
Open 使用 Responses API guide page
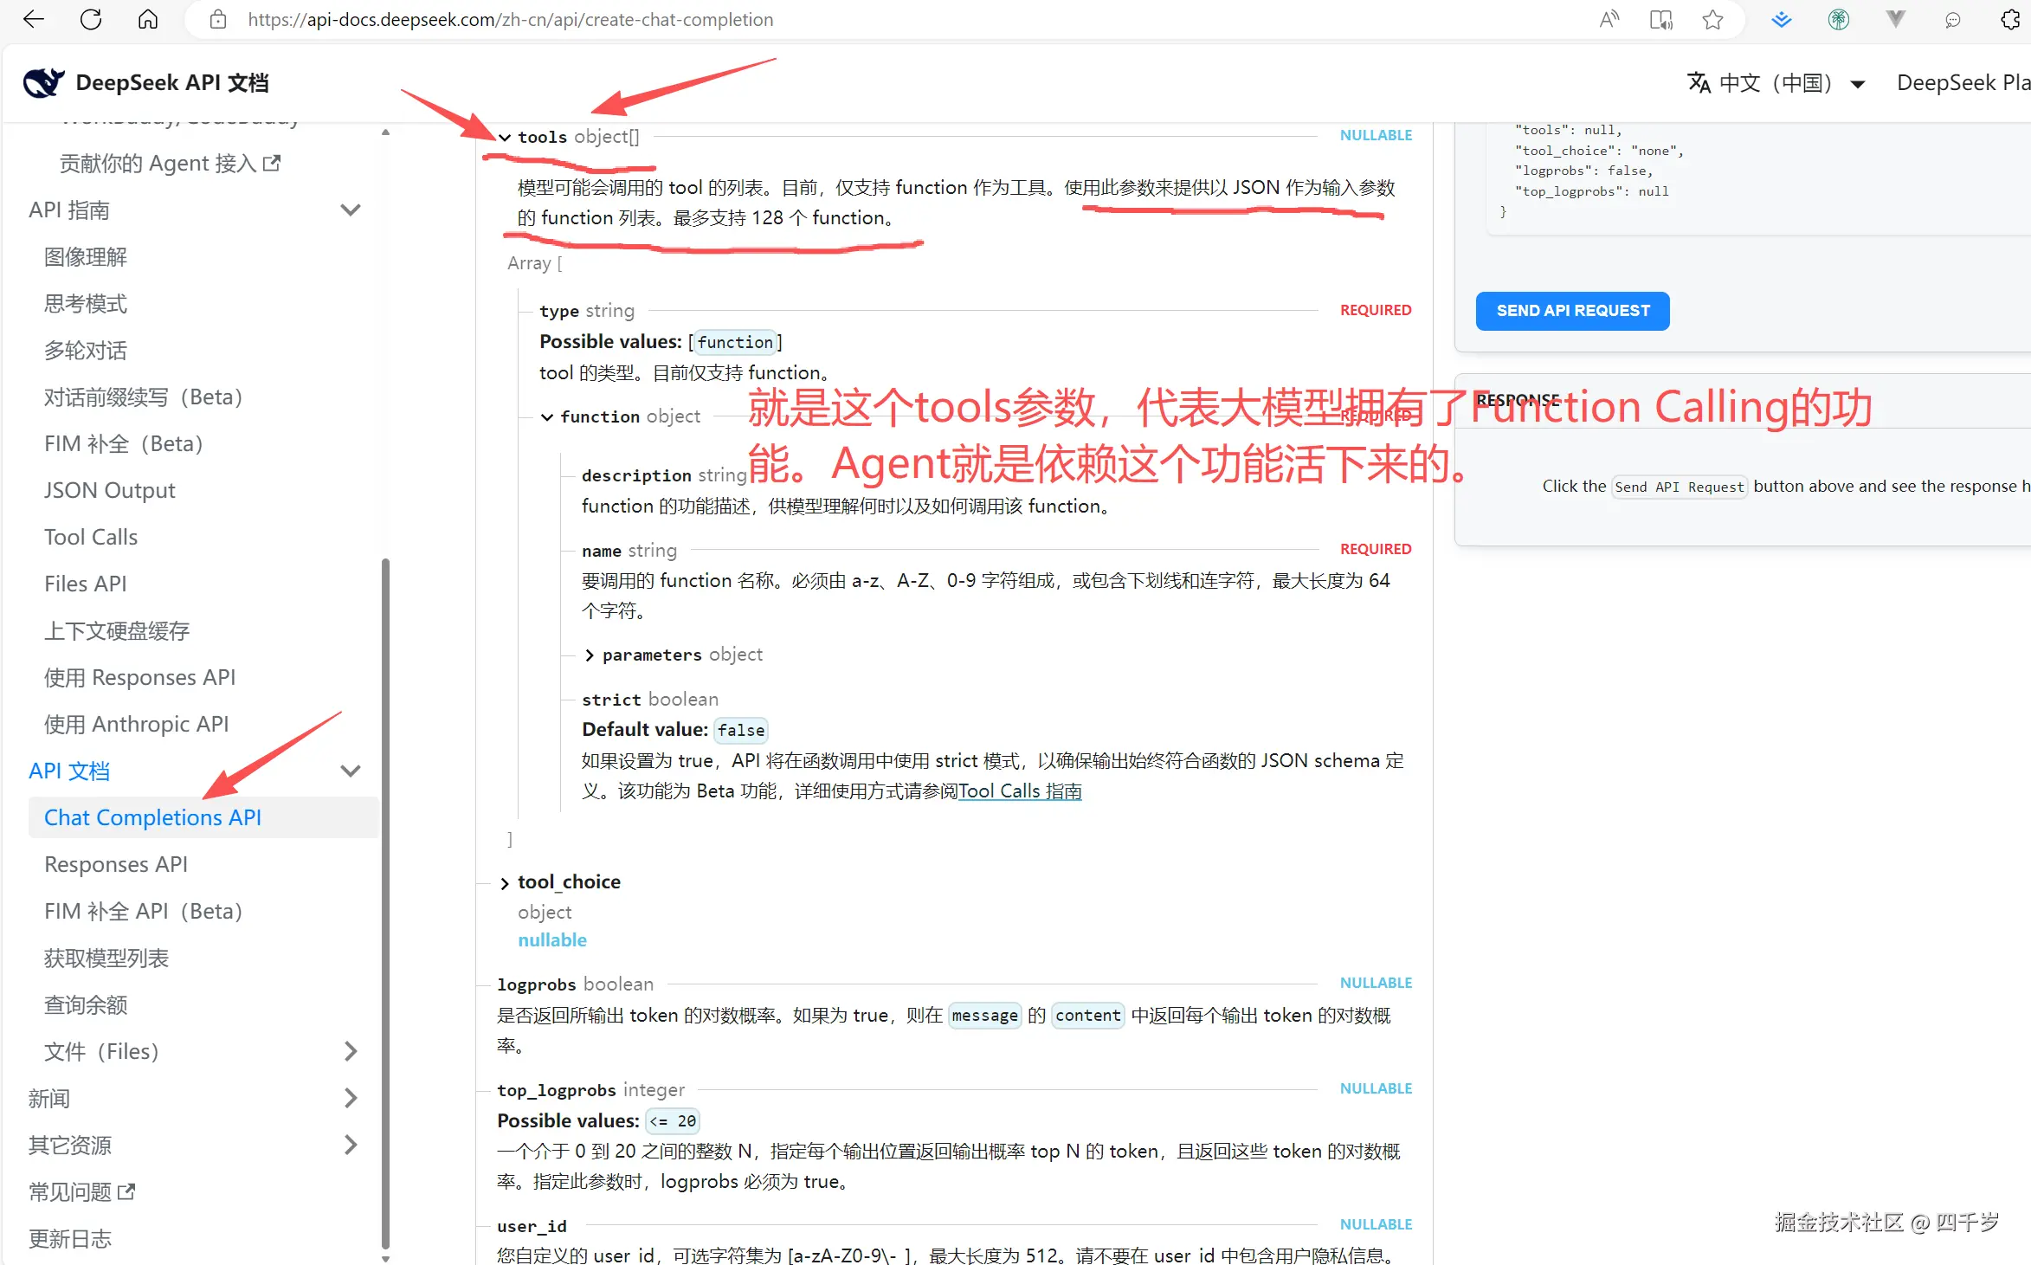pos(140,677)
